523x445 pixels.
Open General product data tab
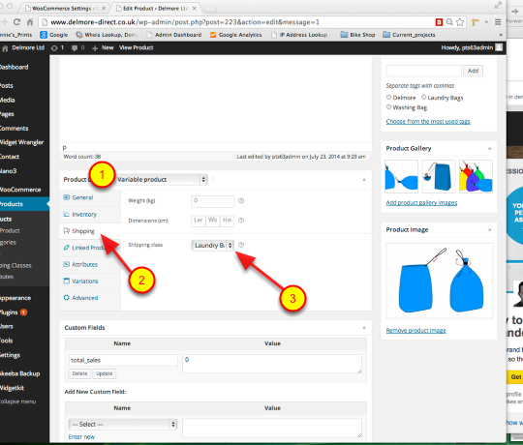point(90,198)
